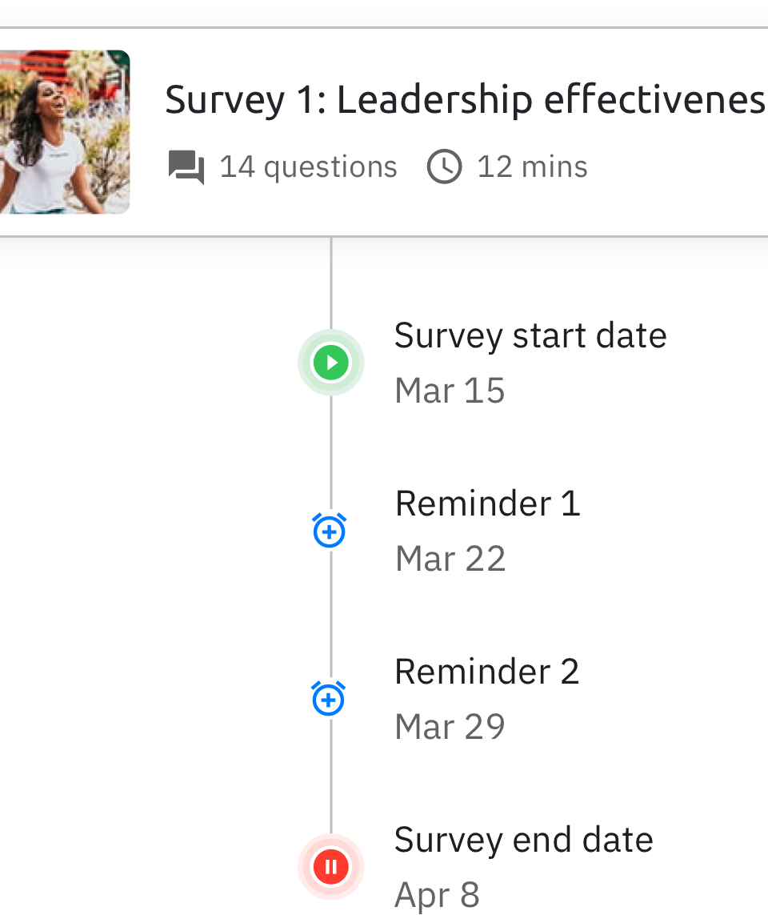
Task: Edit the Apr 8 end date
Action: (437, 895)
